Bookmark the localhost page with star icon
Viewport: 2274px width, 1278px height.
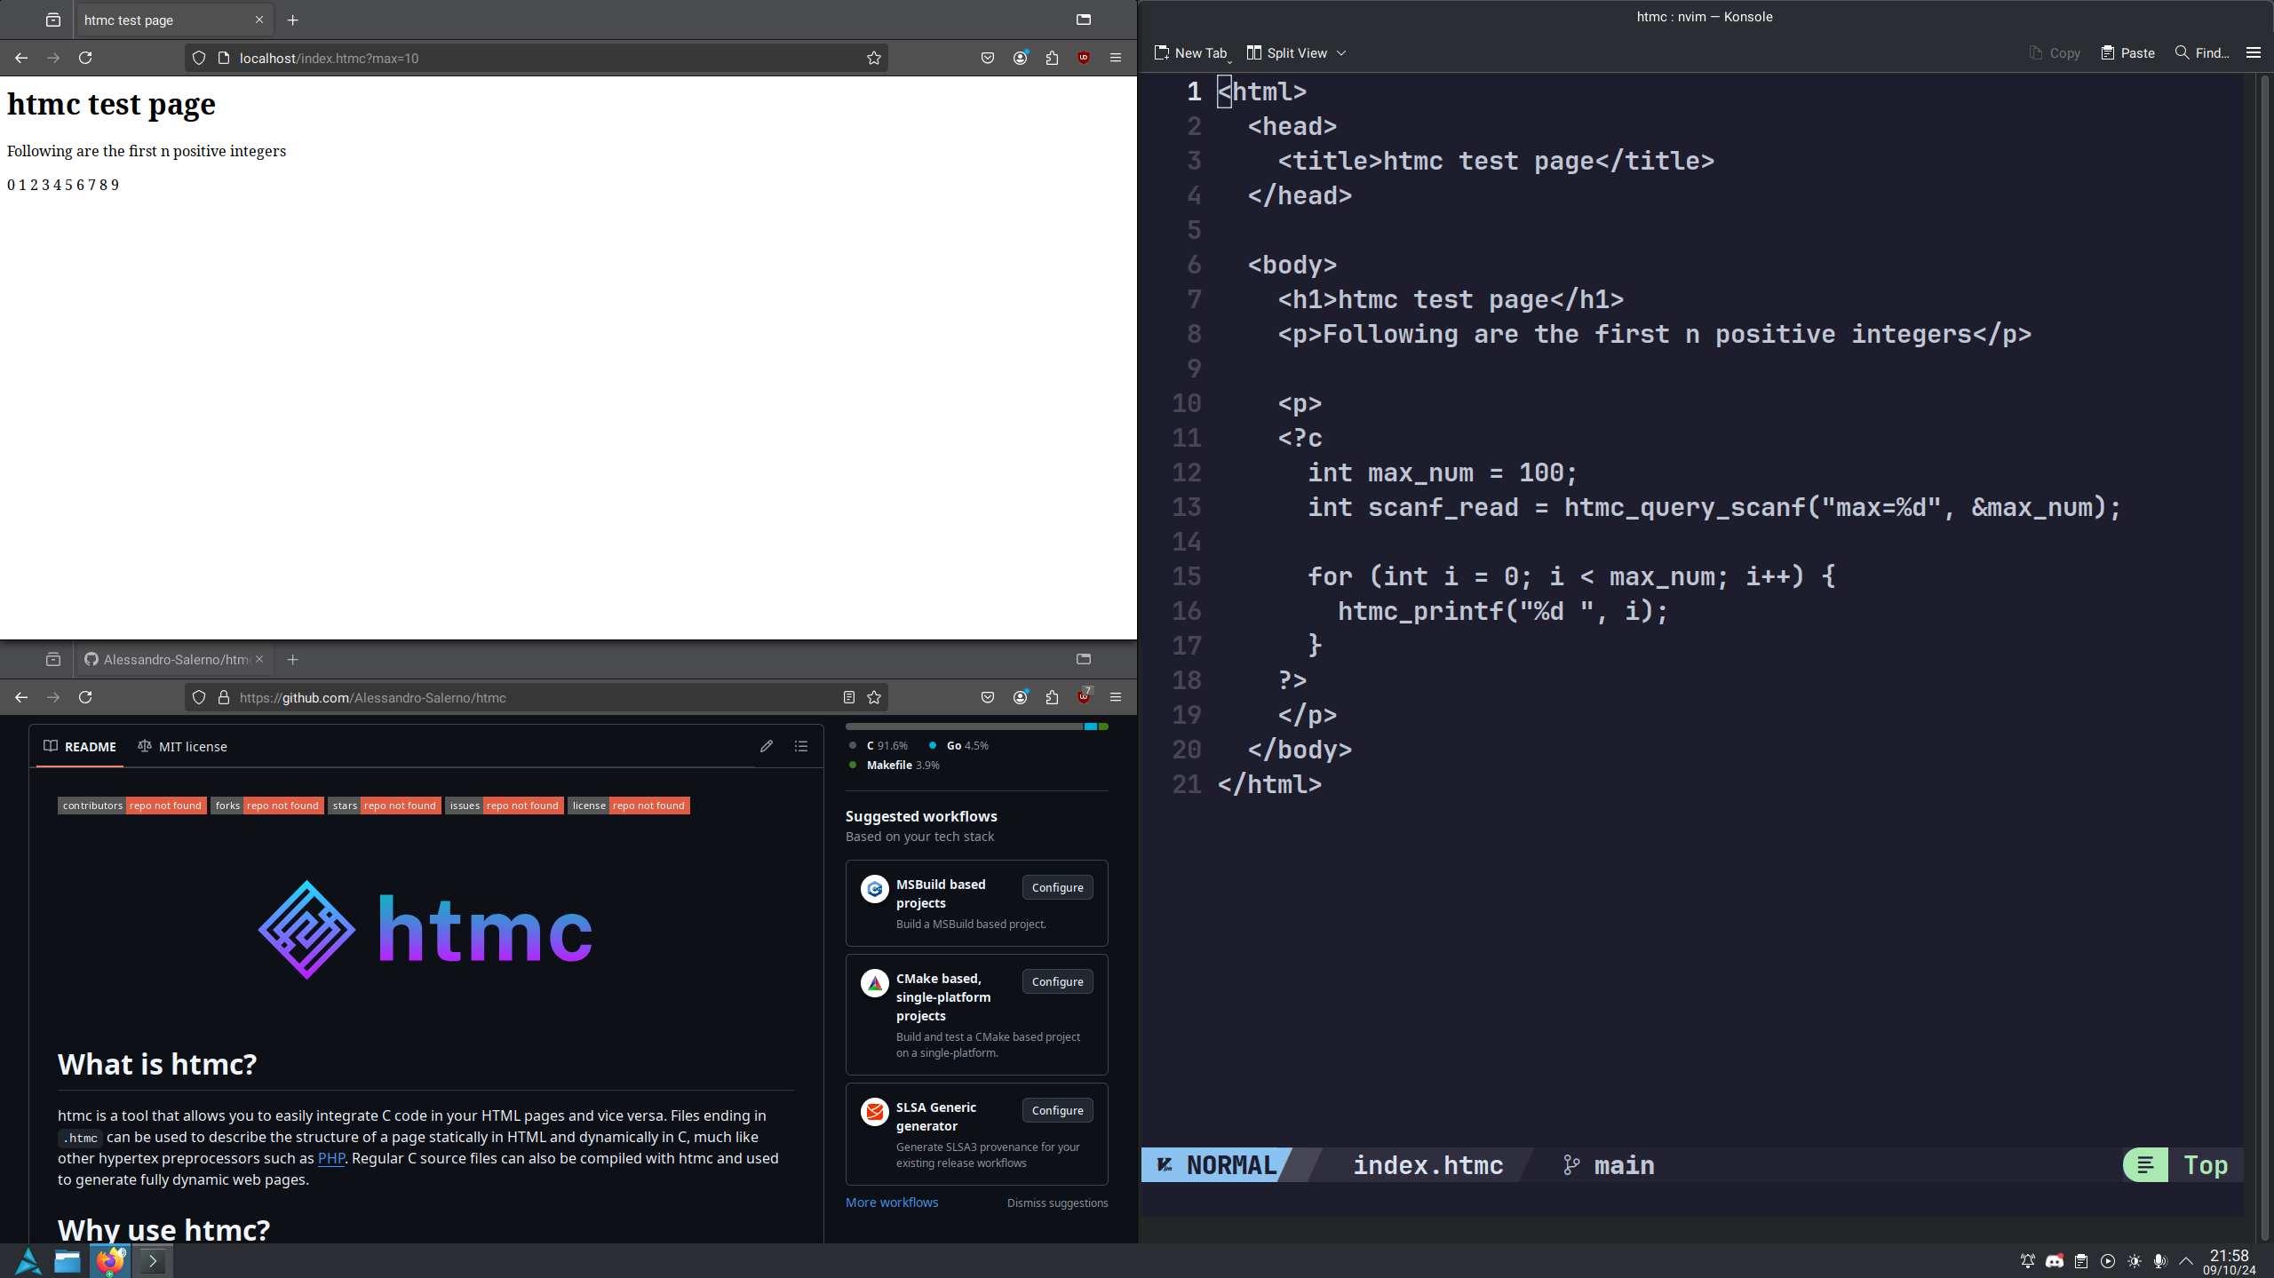click(x=874, y=58)
